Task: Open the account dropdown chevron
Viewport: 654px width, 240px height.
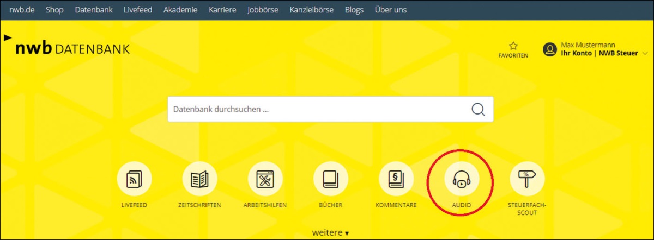Action: [645, 53]
